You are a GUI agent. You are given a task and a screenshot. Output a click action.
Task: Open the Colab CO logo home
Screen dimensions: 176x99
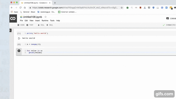coord(13,18)
